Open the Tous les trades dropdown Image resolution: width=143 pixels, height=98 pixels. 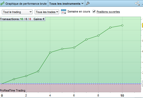point(47,12)
